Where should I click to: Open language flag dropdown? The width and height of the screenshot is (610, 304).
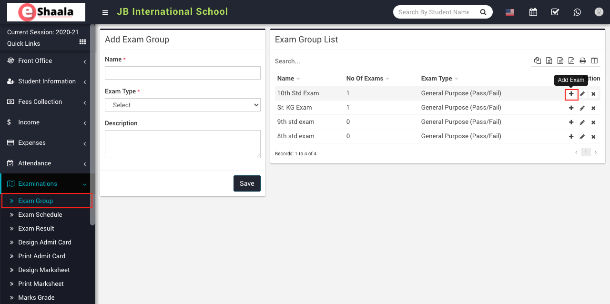click(x=510, y=12)
